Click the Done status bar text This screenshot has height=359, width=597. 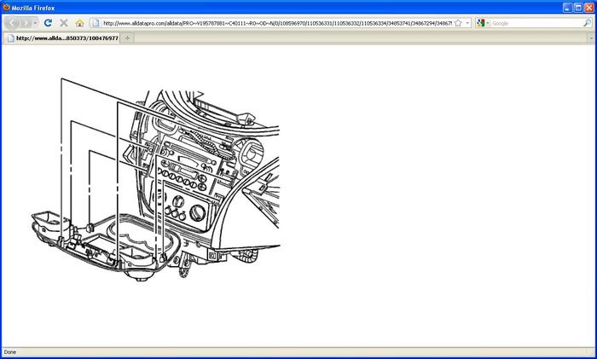tap(10, 352)
